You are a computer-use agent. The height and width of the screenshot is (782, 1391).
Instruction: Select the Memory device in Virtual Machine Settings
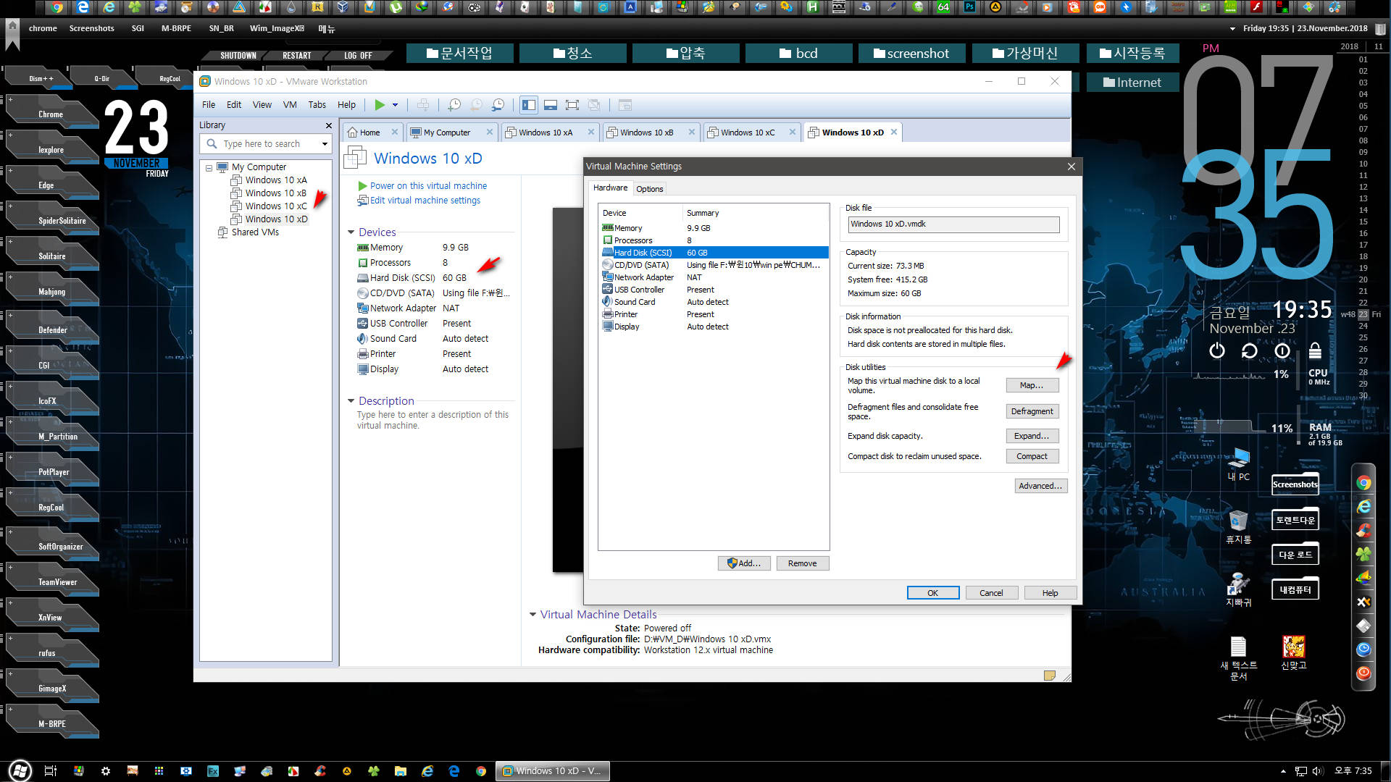(714, 228)
